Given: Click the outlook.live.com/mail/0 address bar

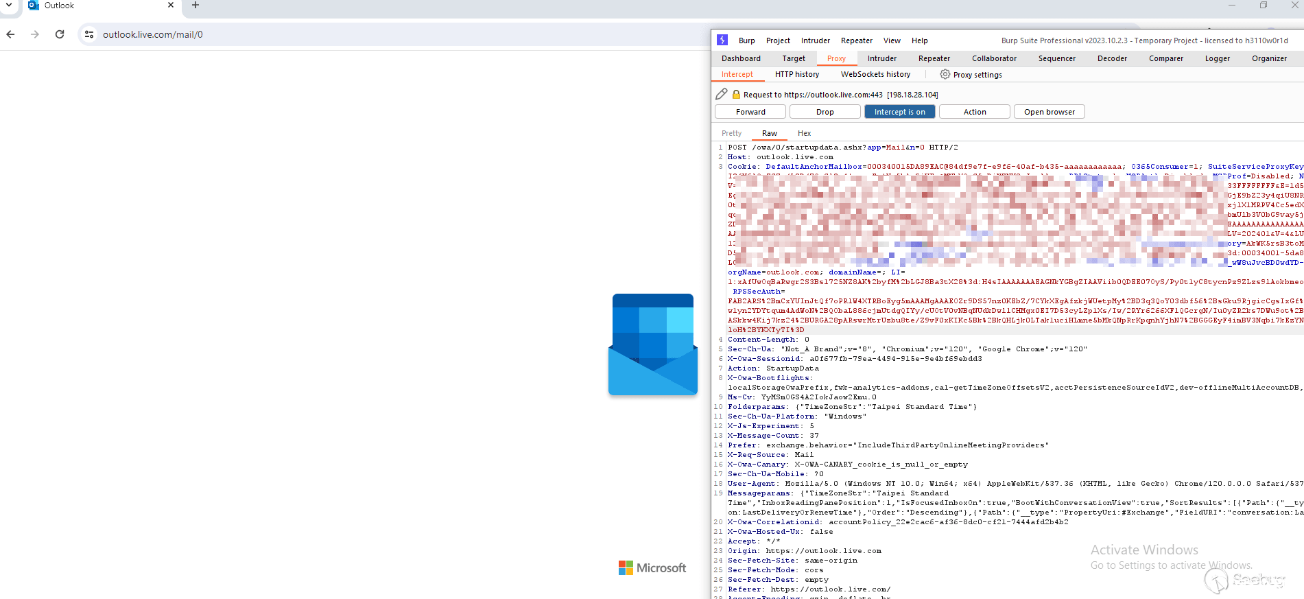Looking at the screenshot, I should pyautogui.click(x=153, y=34).
